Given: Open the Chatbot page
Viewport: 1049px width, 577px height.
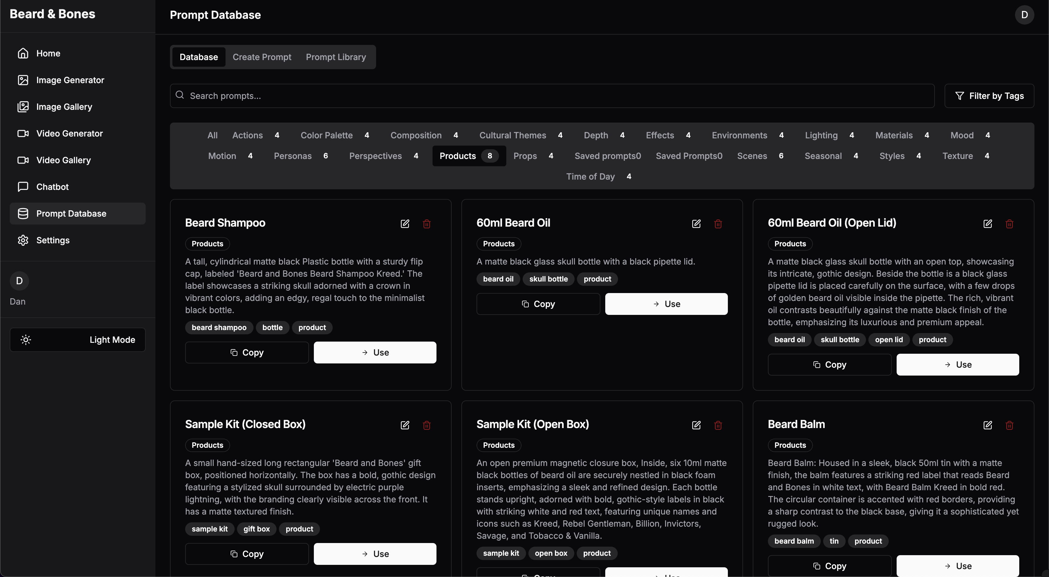Looking at the screenshot, I should [x=77, y=187].
